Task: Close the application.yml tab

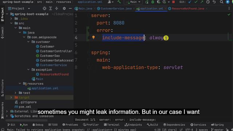Action: [166, 9]
